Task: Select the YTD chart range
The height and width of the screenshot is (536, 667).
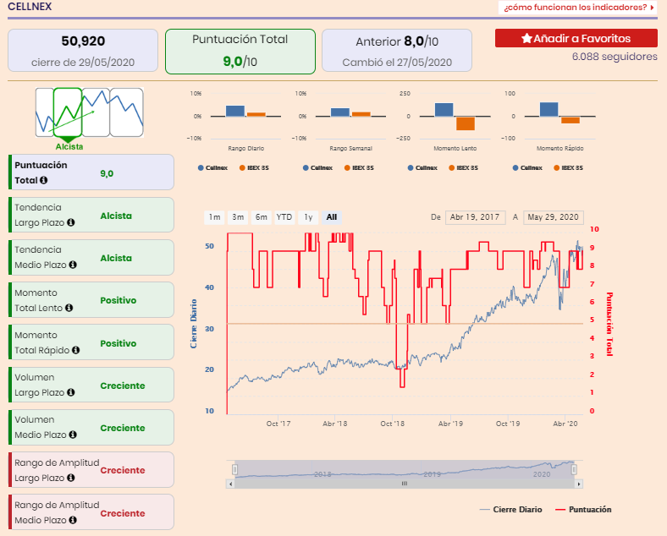Action: (x=284, y=217)
